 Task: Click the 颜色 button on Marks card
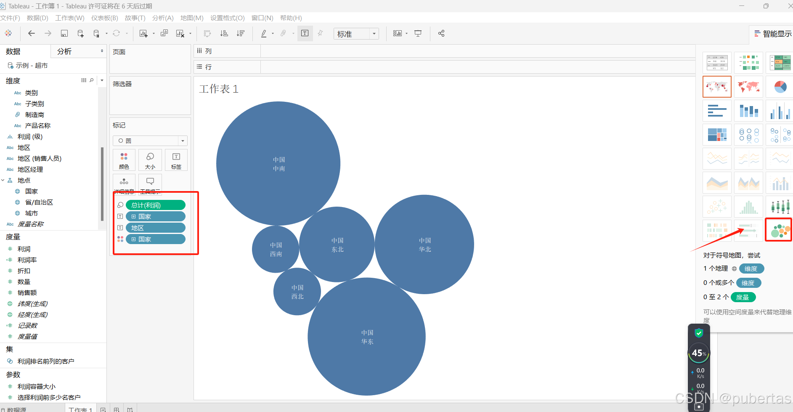point(124,160)
